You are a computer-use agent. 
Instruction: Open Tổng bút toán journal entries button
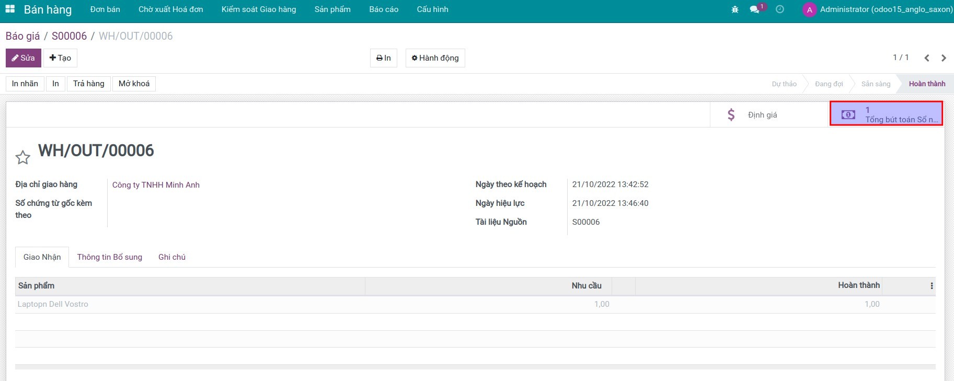[886, 114]
